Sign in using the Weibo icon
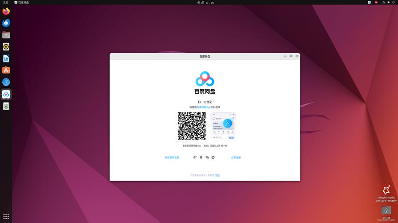The height and width of the screenshot is (223, 398). point(195,157)
